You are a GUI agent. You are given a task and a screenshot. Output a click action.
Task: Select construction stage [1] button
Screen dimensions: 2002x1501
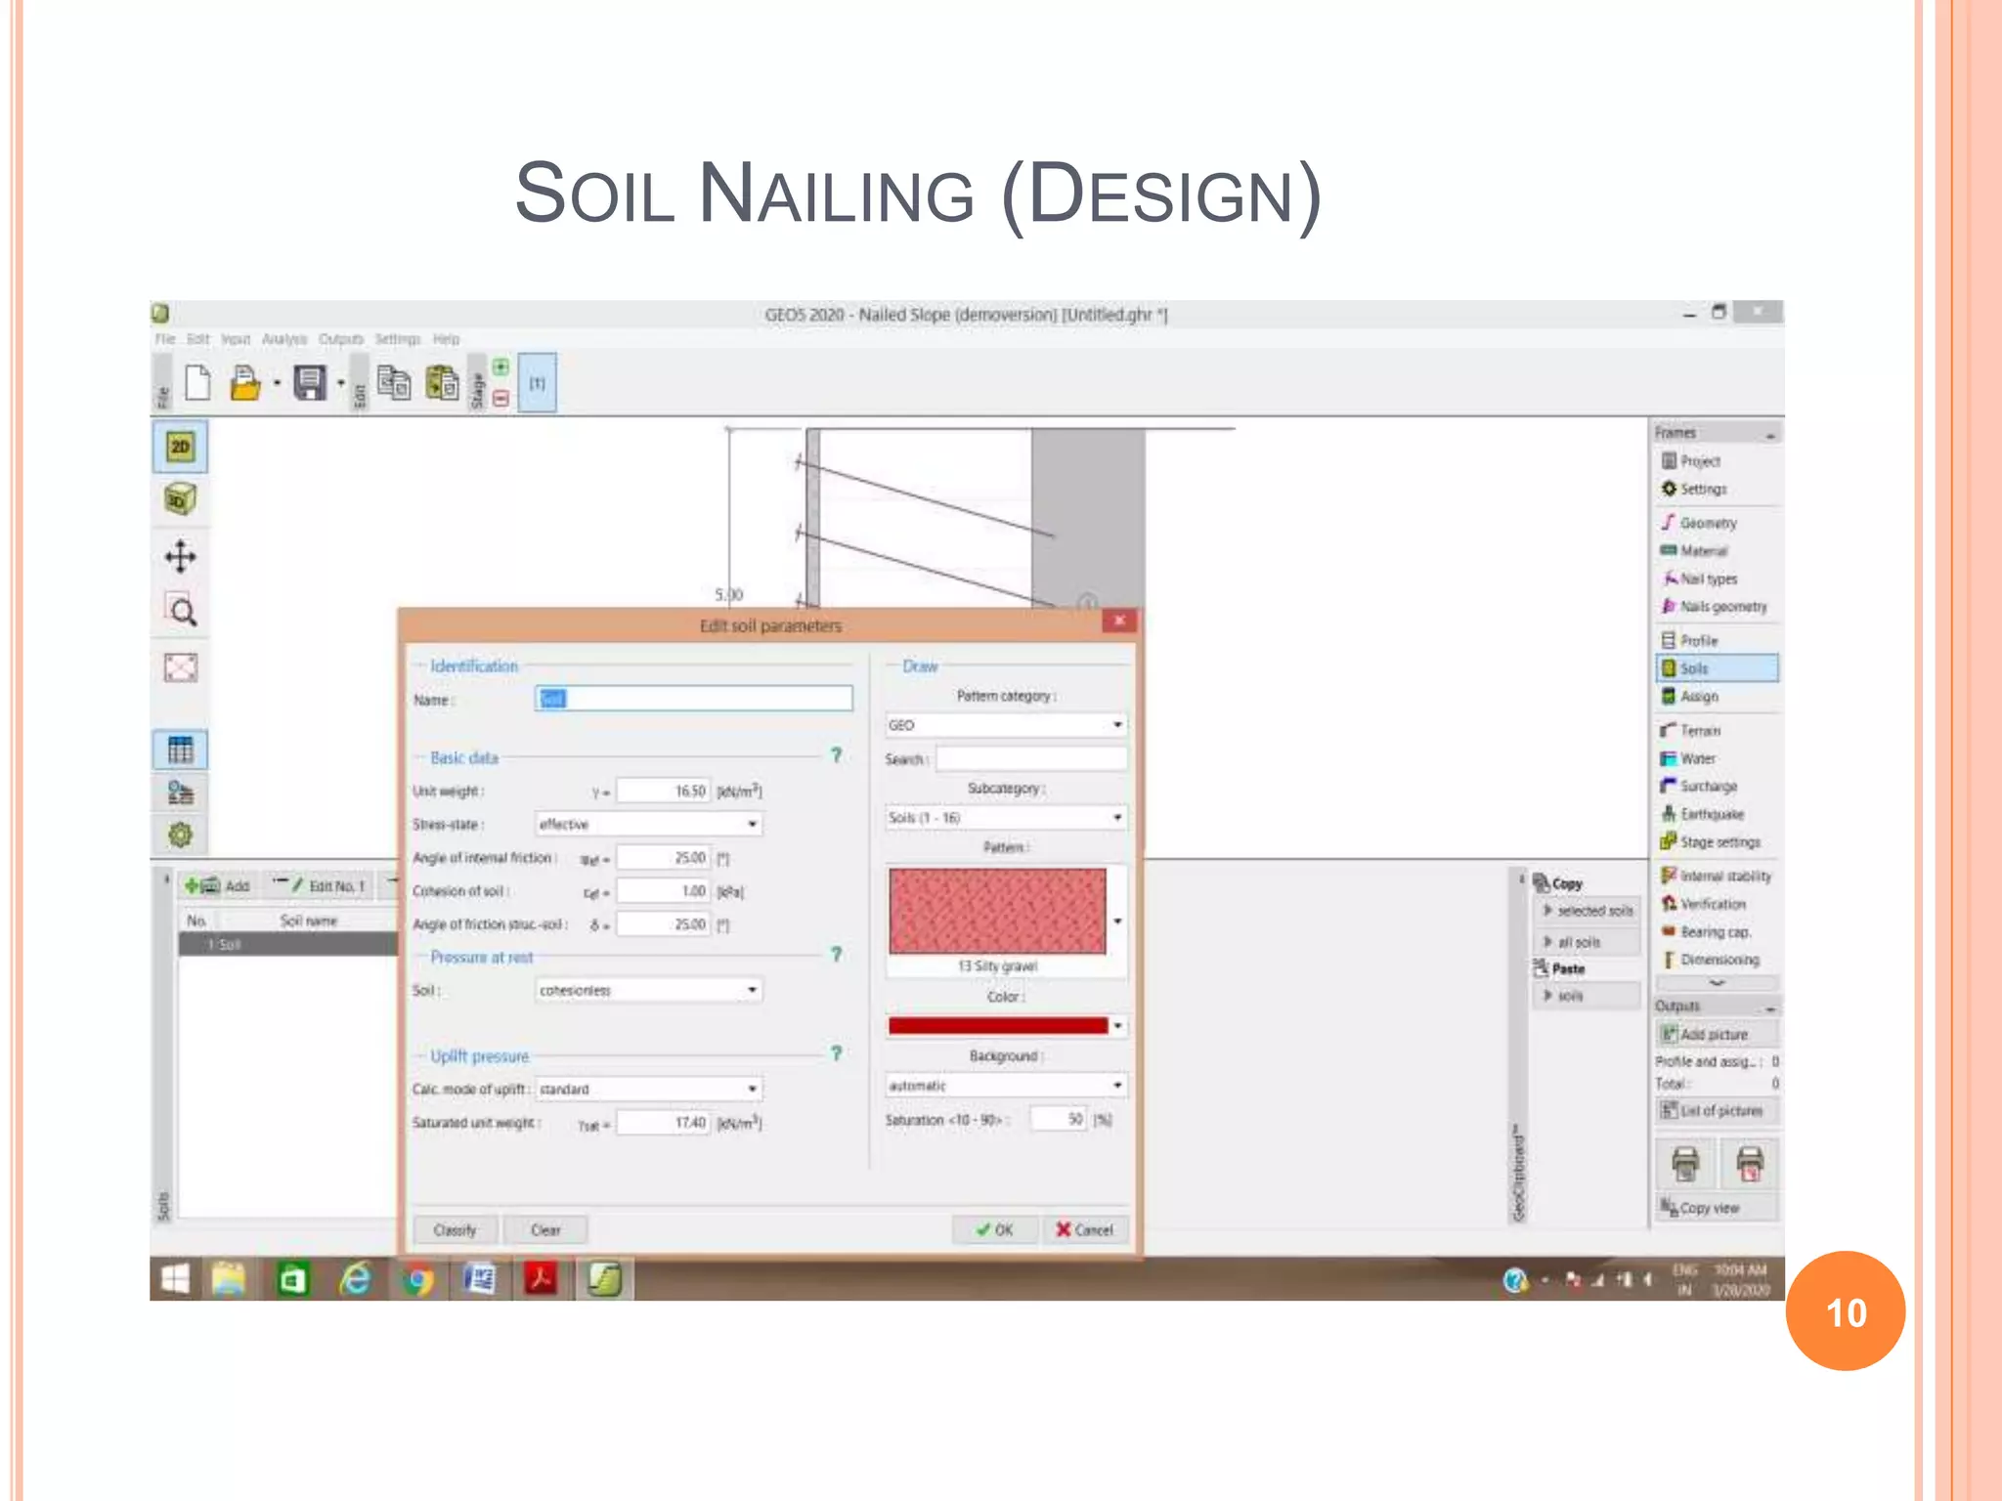537,382
